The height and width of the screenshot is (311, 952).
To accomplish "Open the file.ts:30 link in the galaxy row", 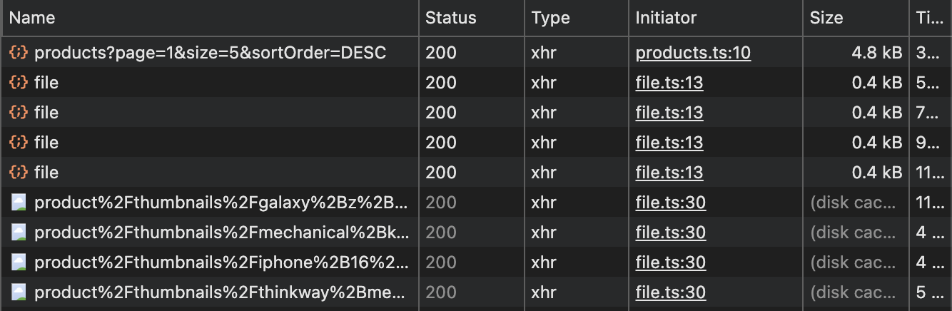I will tap(670, 203).
